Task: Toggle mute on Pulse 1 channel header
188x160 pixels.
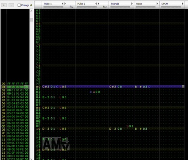Action: (48, 4)
